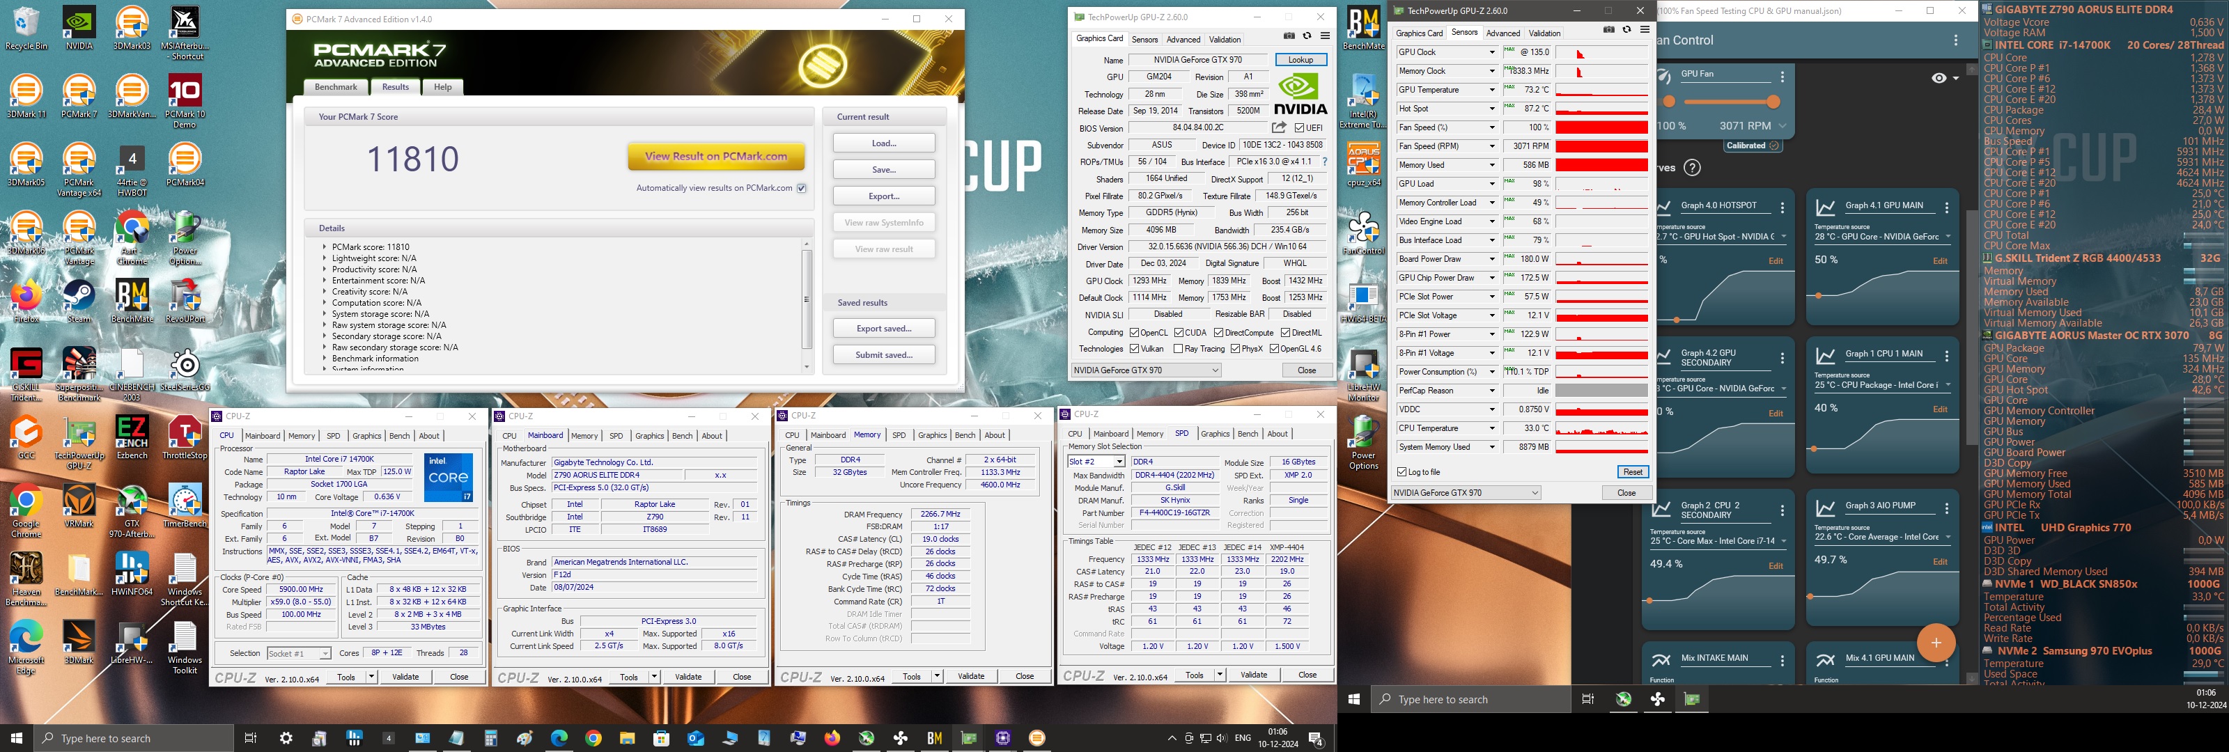
Task: Open three-dot menu on Graph 4.1 GPU MAIN
Action: coord(1947,207)
